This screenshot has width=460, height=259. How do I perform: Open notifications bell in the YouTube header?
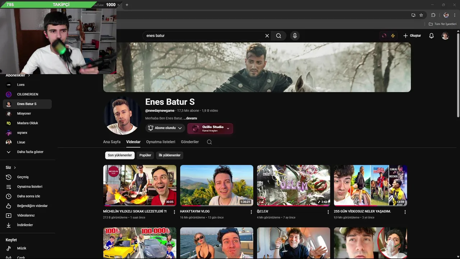pos(432,36)
